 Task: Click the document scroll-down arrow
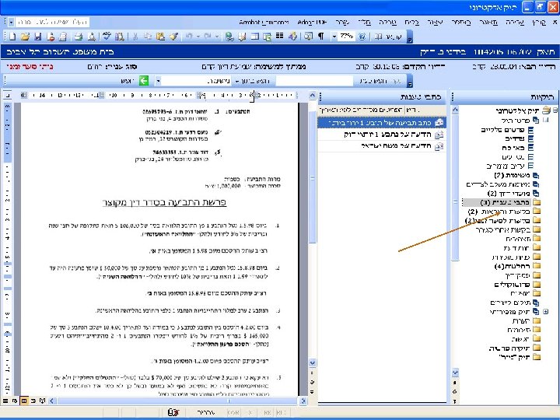point(312,363)
